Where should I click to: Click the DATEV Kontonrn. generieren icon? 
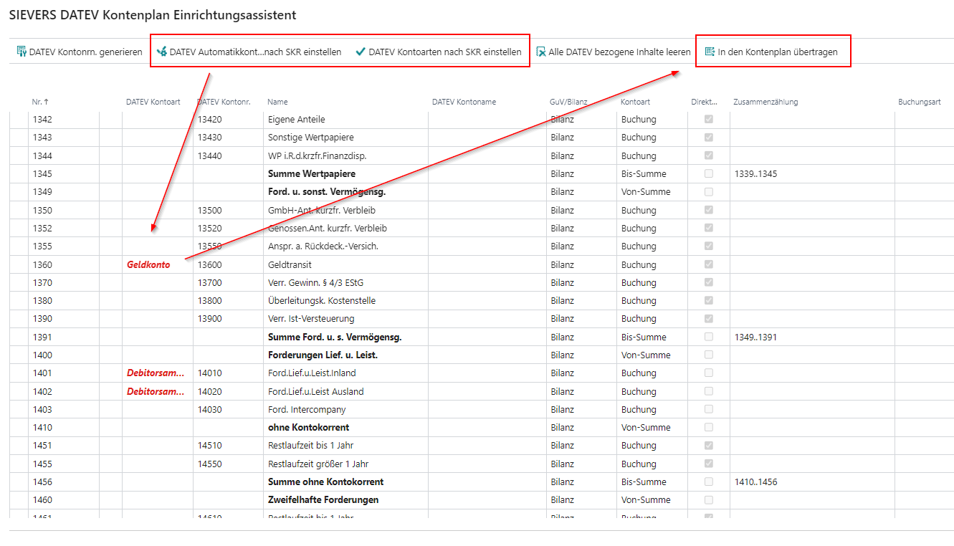click(x=22, y=52)
